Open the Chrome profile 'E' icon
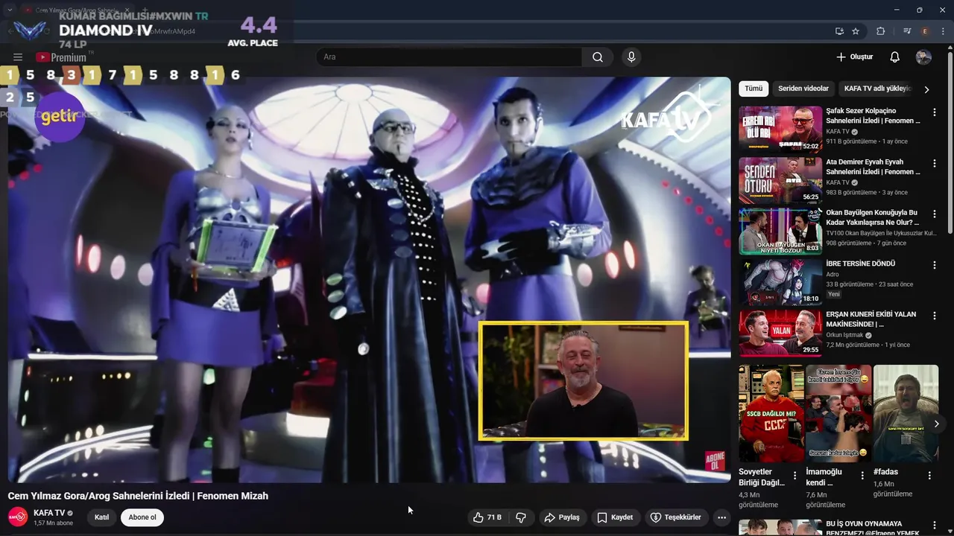This screenshot has height=536, width=954. (925, 31)
